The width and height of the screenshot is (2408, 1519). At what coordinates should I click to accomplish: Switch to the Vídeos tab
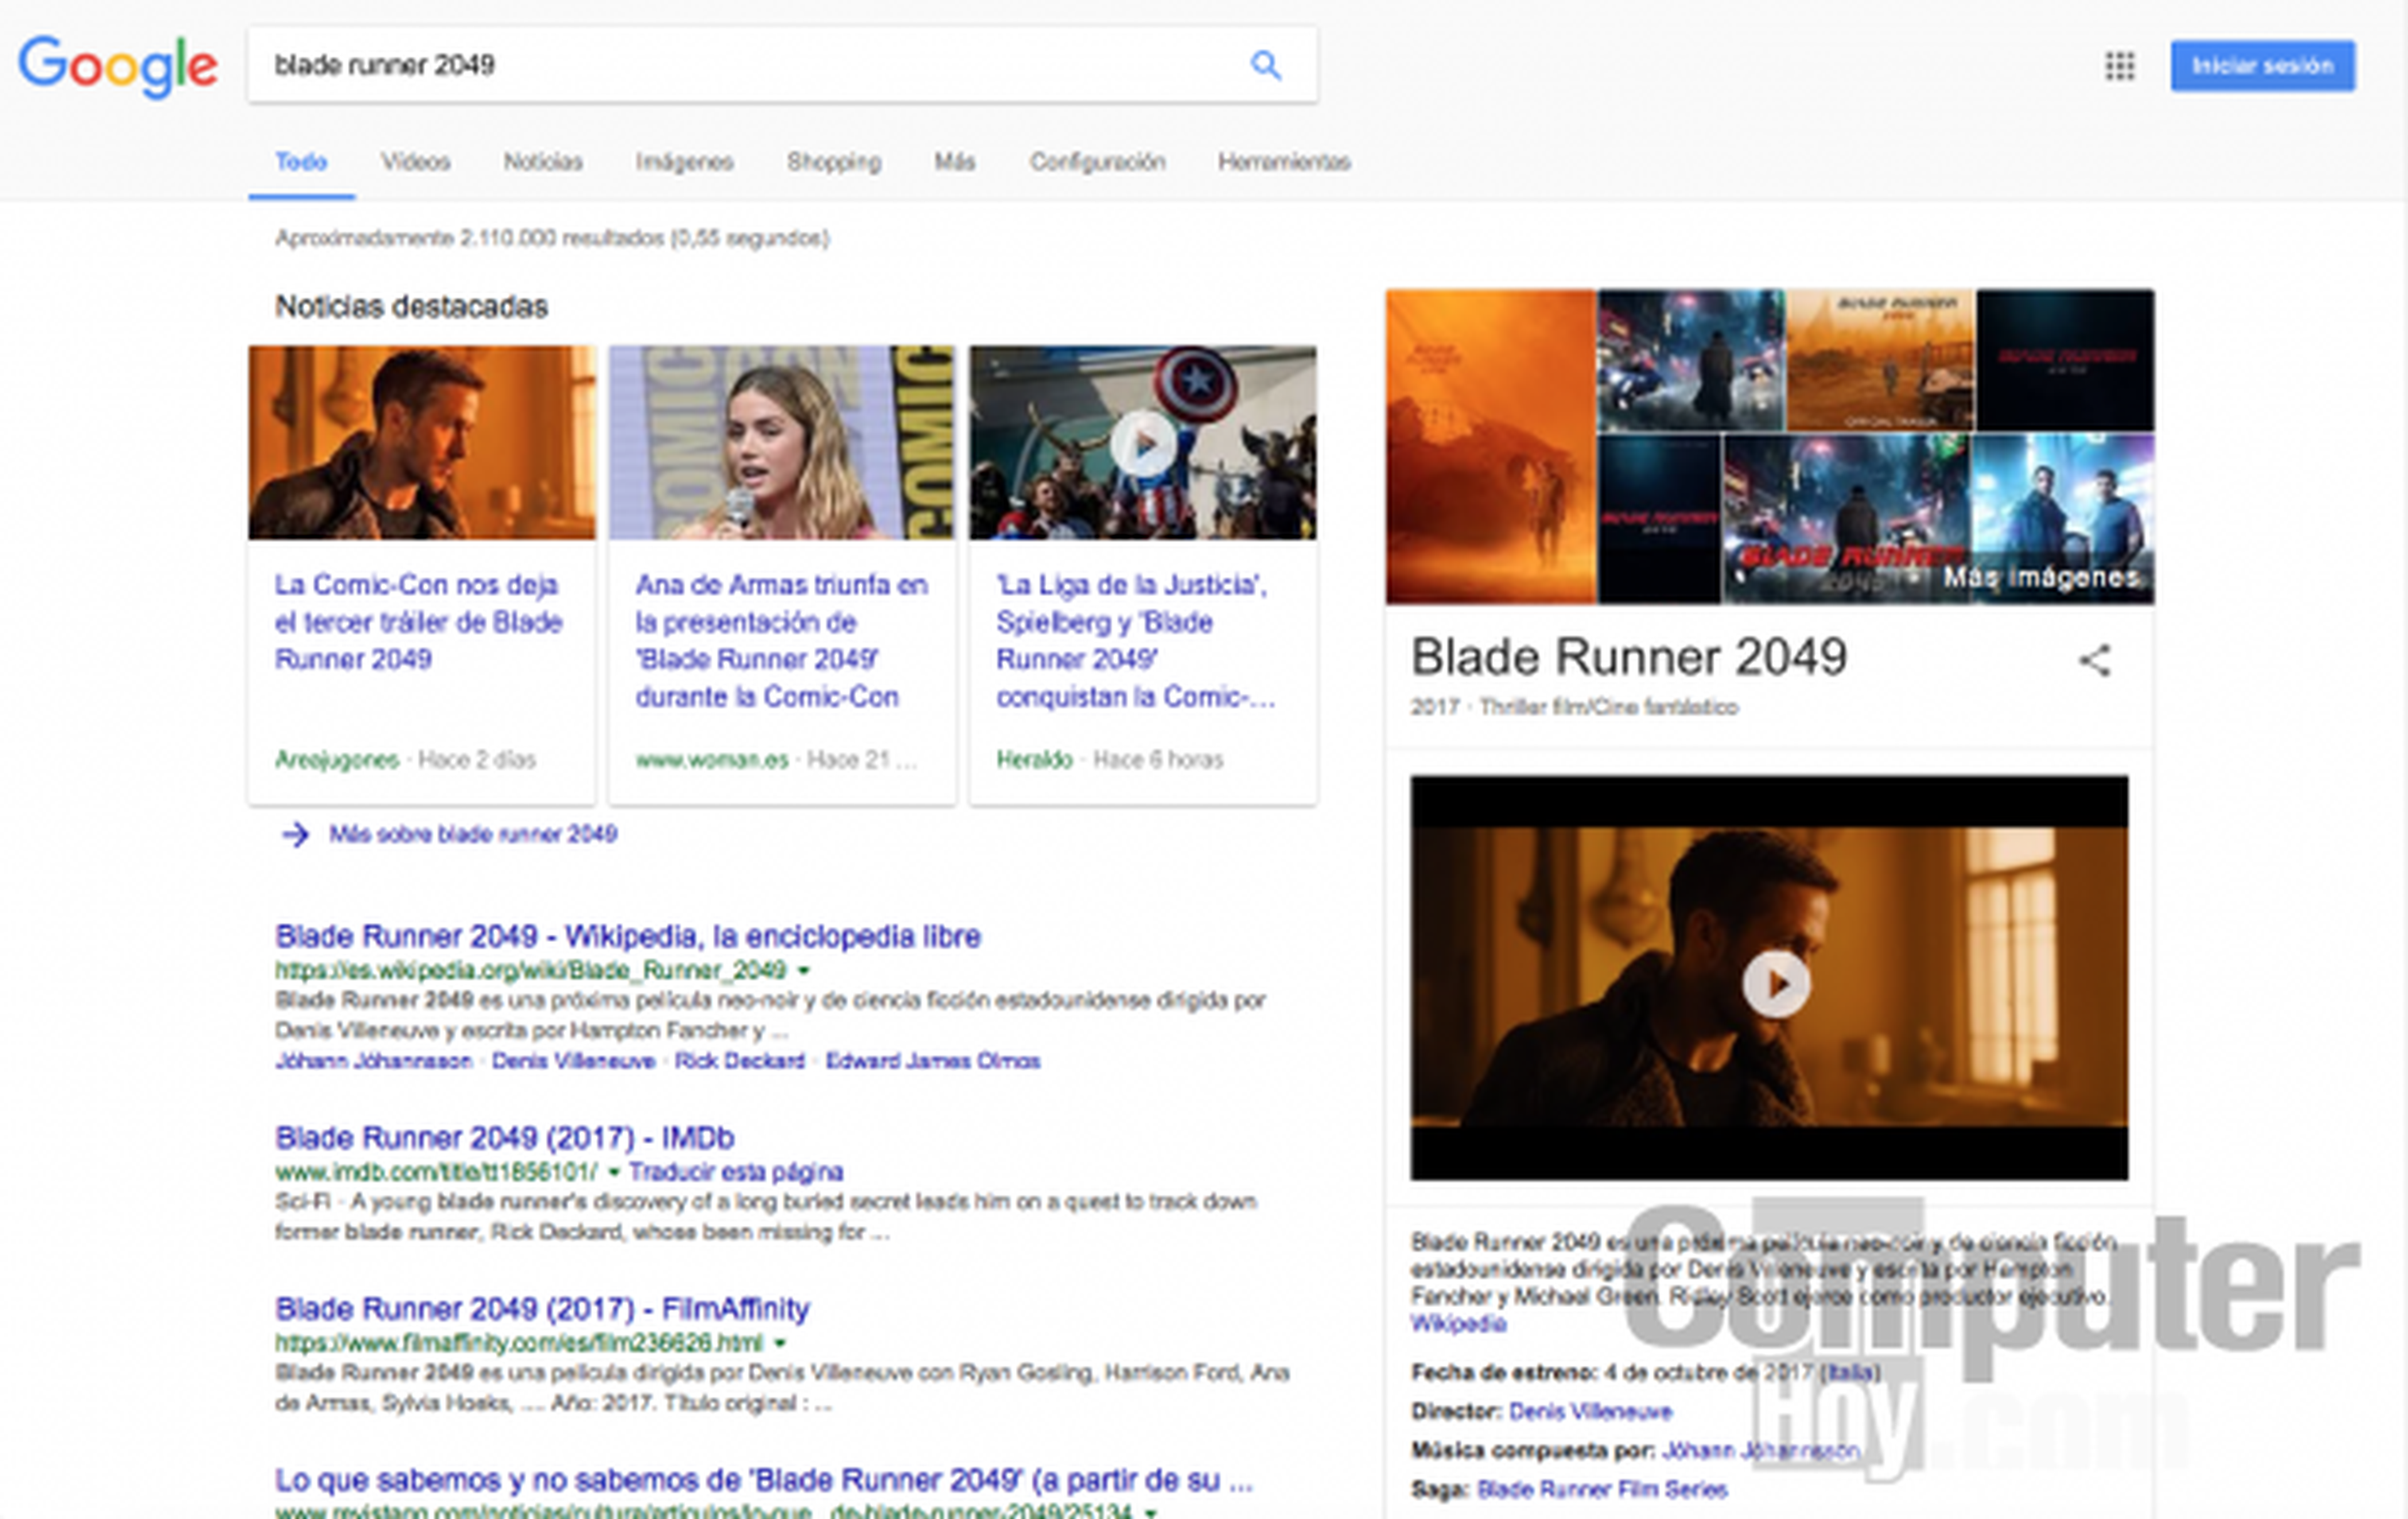[416, 162]
